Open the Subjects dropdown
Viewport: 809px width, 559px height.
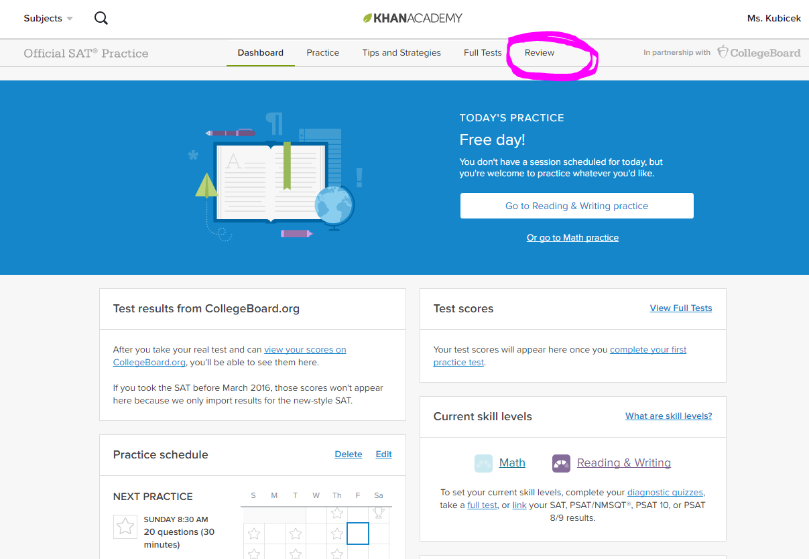tap(43, 18)
